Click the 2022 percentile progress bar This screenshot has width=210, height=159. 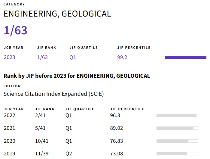(177, 115)
